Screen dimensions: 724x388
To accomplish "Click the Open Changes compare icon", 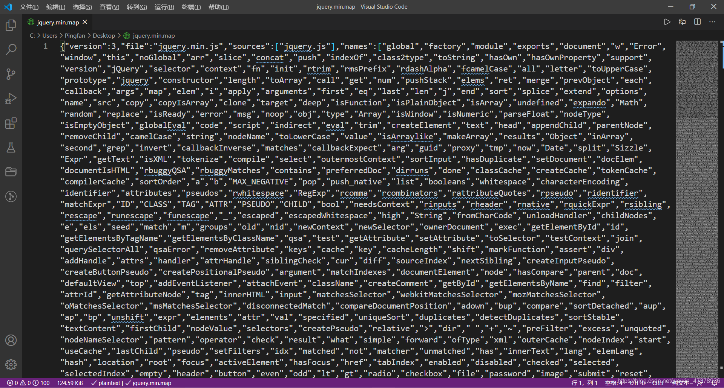I will coord(682,22).
